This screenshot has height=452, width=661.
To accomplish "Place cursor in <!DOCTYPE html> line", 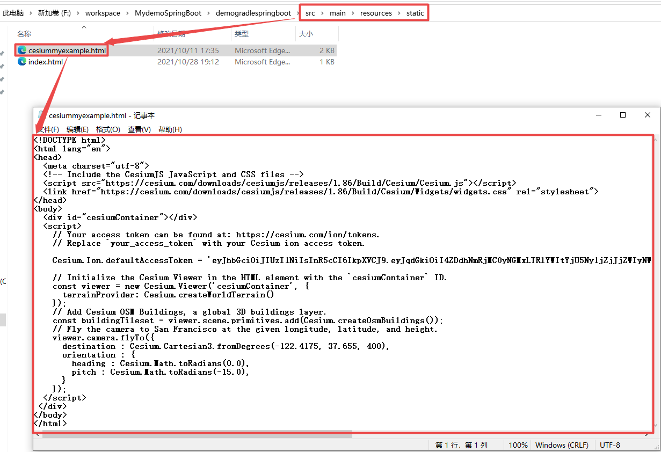I will coord(69,140).
